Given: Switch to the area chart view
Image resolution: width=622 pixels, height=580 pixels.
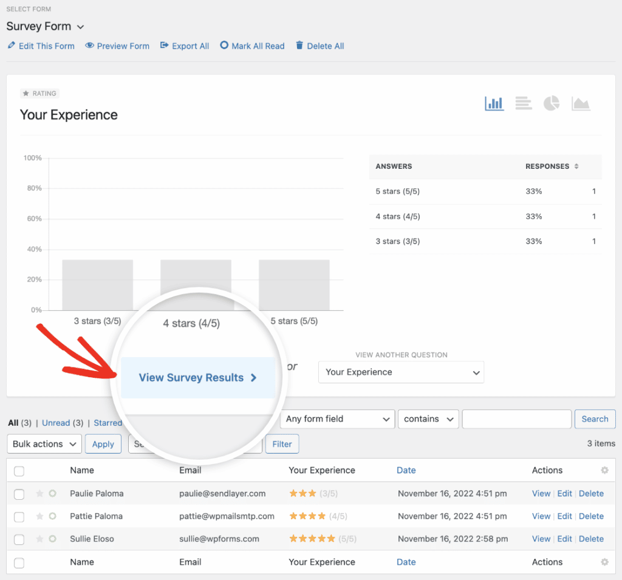Looking at the screenshot, I should 581,103.
